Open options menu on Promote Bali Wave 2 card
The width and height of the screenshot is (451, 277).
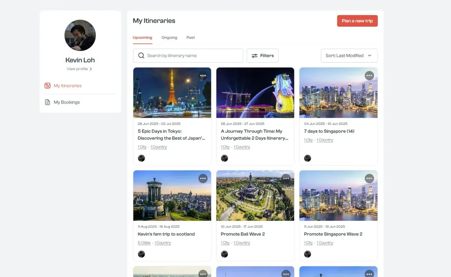pos(286,178)
